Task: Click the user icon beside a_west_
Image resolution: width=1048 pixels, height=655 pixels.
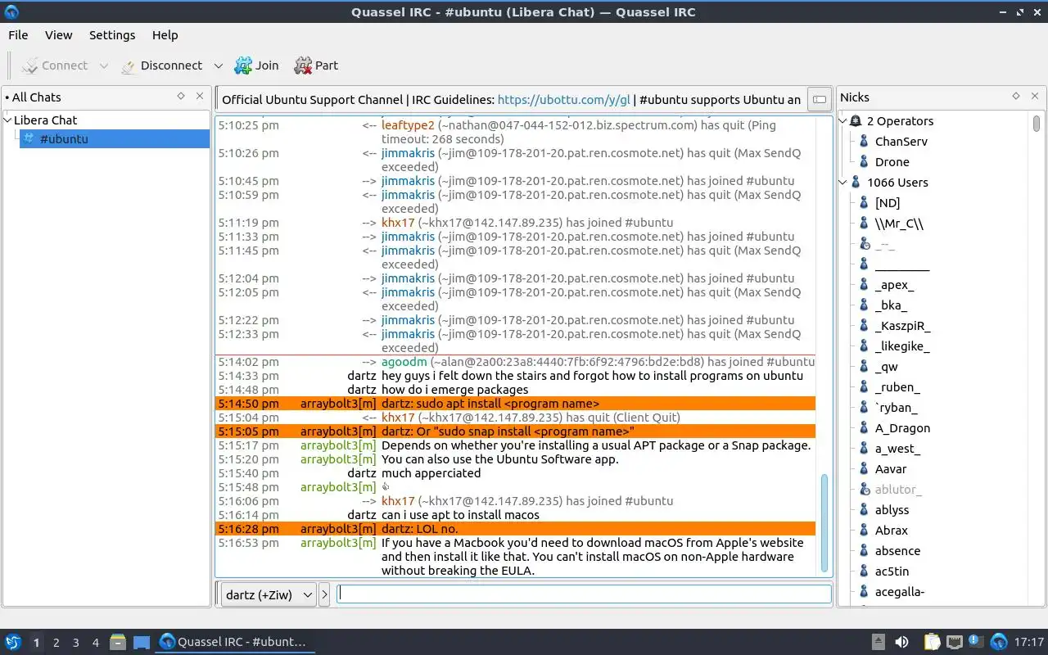Action: coord(864,449)
